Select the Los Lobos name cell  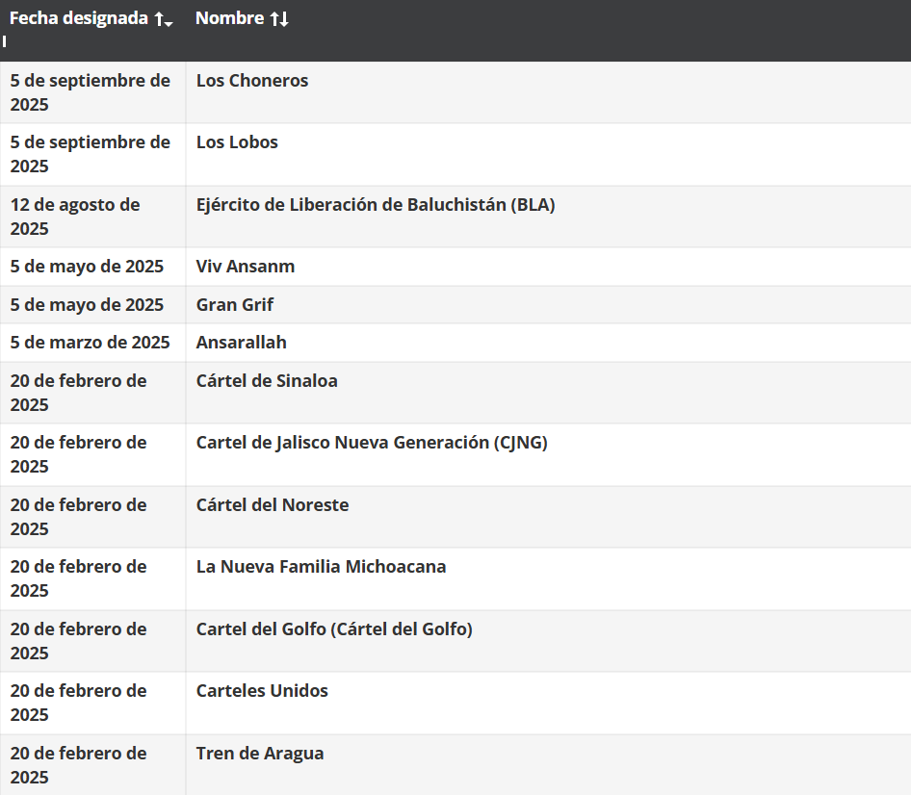[237, 142]
